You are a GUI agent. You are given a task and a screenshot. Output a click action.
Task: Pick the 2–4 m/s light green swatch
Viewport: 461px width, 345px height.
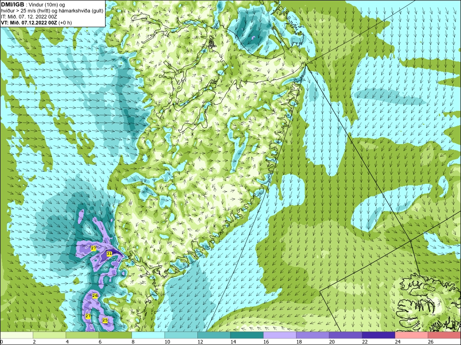49,335
